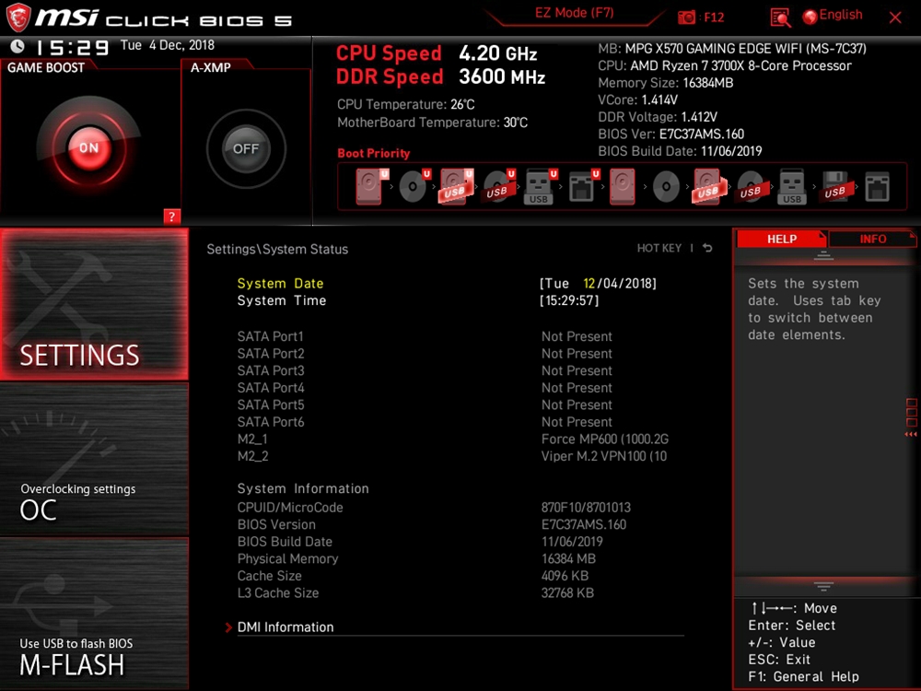Open the M-FLASH BIOS flash section
The height and width of the screenshot is (691, 921).
pyautogui.click(x=95, y=614)
